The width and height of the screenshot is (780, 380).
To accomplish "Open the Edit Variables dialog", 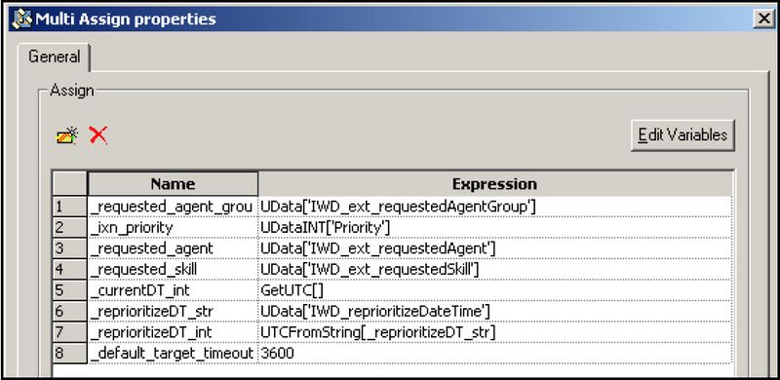I will pyautogui.click(x=682, y=134).
